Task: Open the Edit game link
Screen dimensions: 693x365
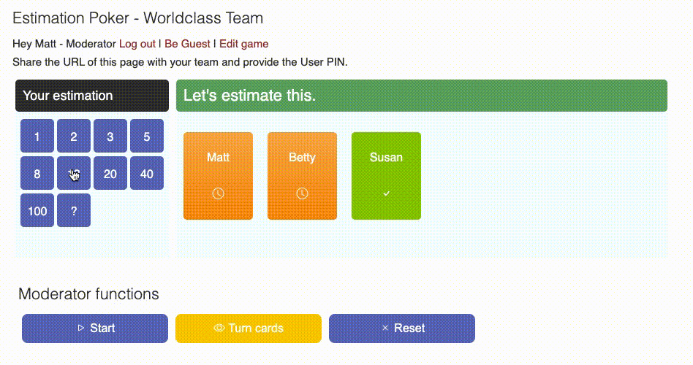Action: coord(244,44)
